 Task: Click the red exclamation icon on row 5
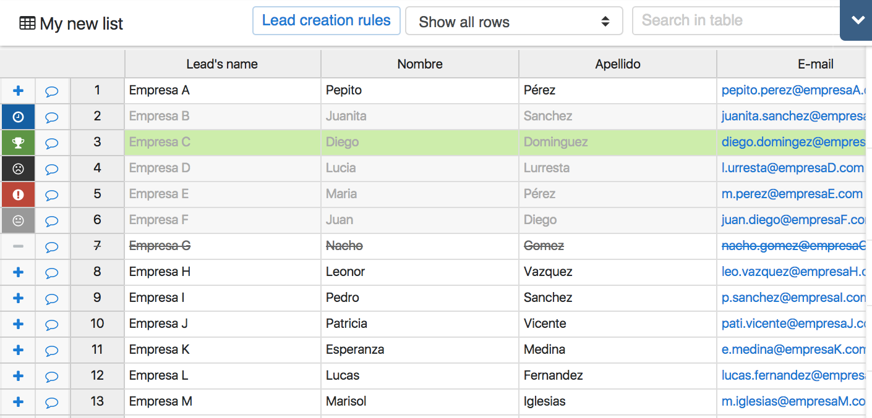[18, 194]
